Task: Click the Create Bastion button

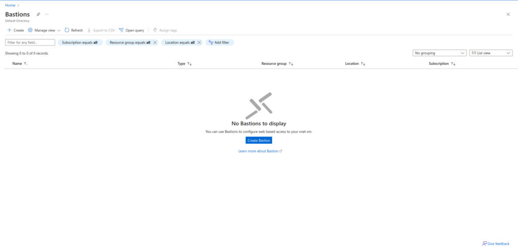Action: 259,140
